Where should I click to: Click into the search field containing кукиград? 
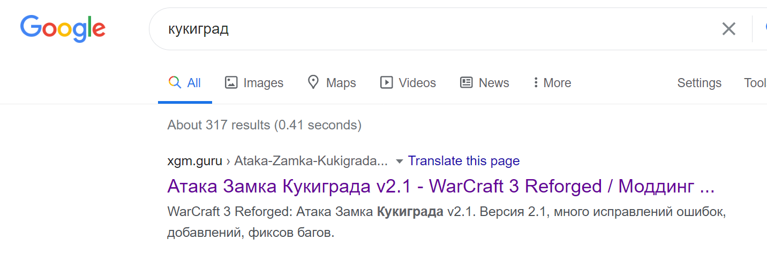pyautogui.click(x=428, y=29)
